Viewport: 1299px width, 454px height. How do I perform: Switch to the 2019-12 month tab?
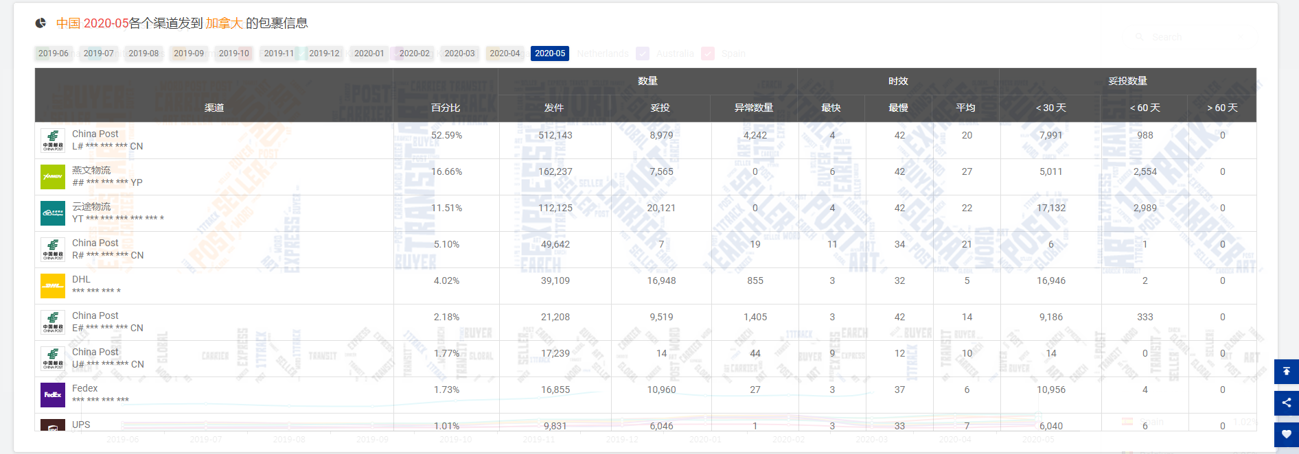point(324,53)
